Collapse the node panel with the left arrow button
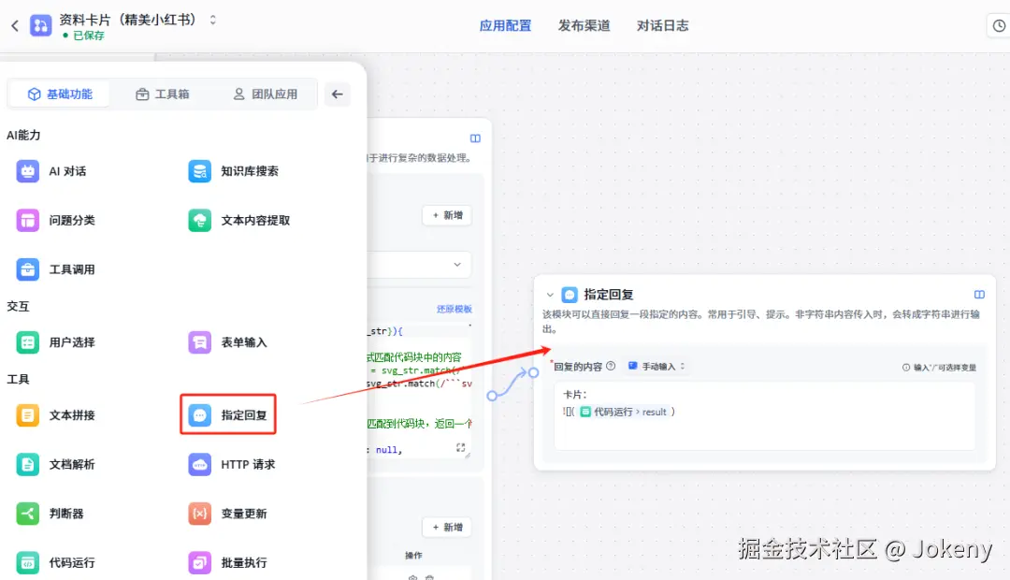1010x580 pixels. pos(337,94)
